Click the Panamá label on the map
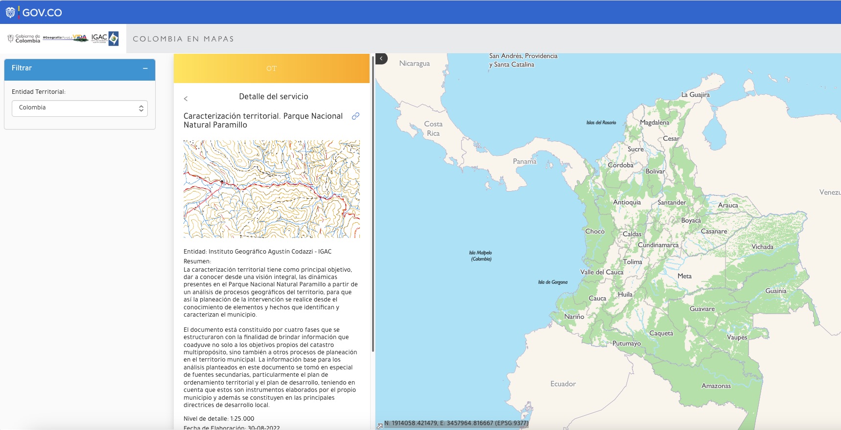 525,161
